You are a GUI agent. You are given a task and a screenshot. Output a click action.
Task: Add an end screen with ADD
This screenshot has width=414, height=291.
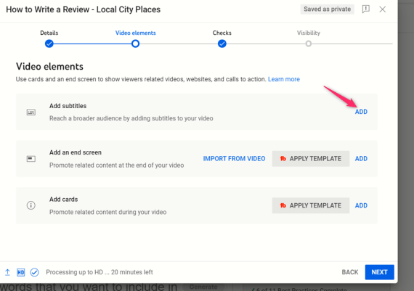(361, 158)
